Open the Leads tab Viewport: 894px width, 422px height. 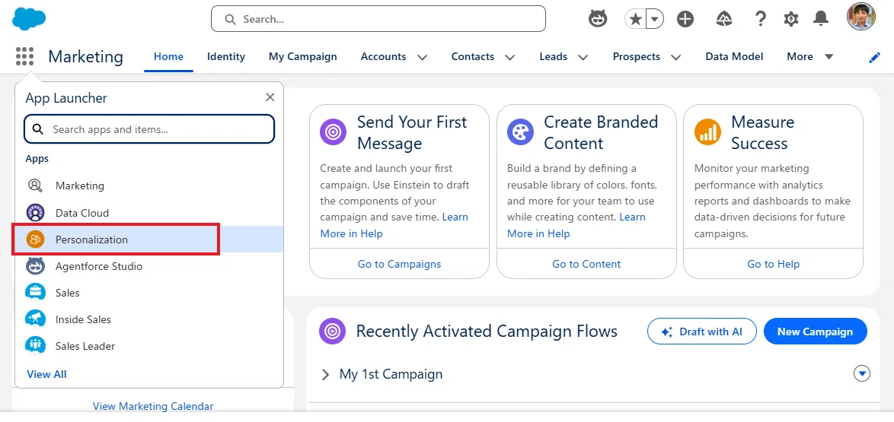click(x=553, y=56)
